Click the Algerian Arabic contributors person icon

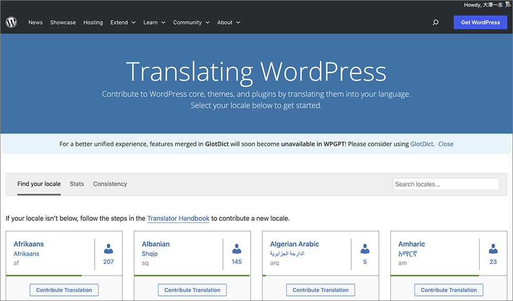point(365,249)
